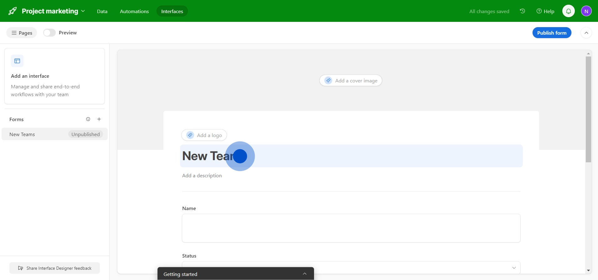Click the Publish form button
The height and width of the screenshot is (280, 598).
(552, 33)
